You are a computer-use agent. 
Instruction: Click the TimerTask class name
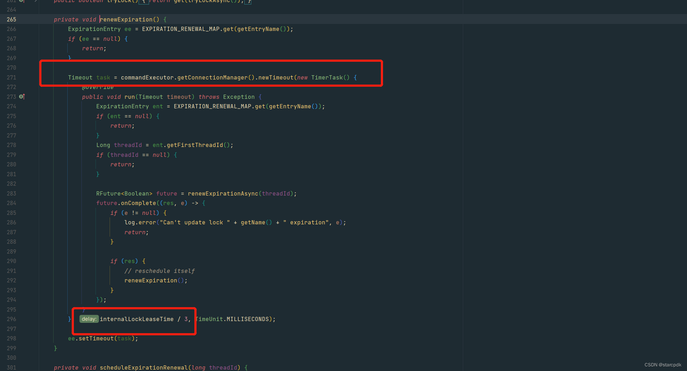(327, 77)
